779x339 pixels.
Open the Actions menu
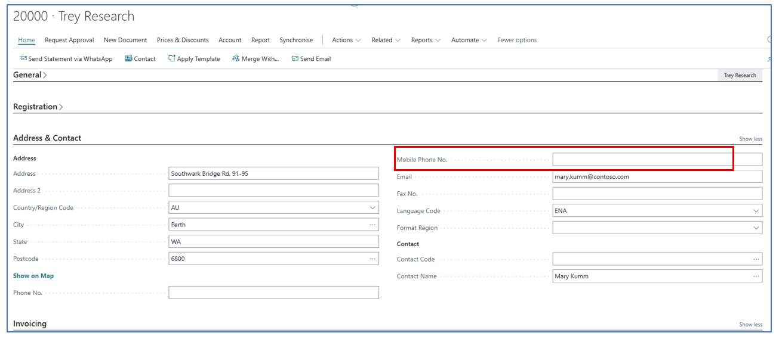(346, 40)
